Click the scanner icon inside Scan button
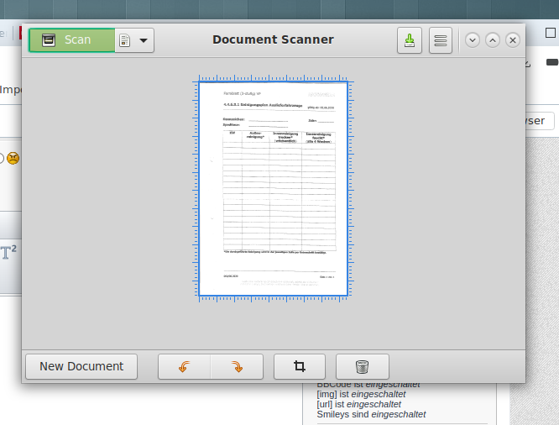Viewport: 559px width, 425px height. tap(50, 40)
